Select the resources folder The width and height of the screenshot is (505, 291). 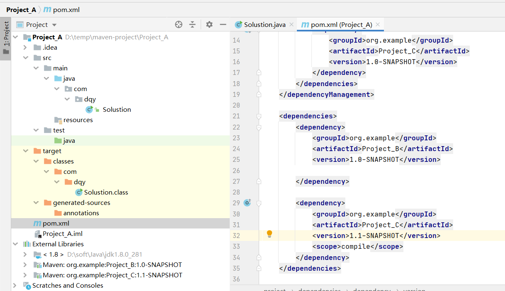coord(78,120)
